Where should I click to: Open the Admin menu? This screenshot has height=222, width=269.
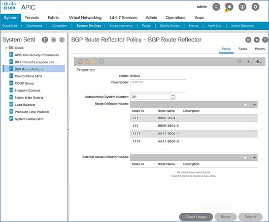pyautogui.click(x=151, y=18)
